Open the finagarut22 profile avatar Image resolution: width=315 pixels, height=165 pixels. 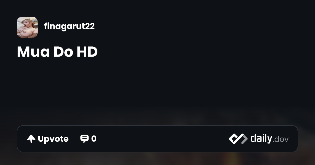[27, 27]
